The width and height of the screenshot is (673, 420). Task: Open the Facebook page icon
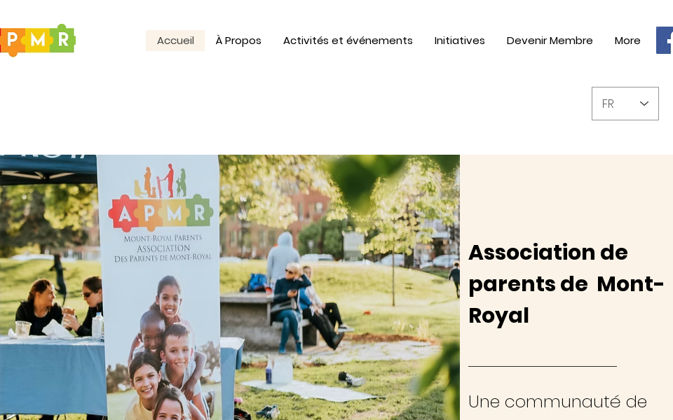click(665, 41)
